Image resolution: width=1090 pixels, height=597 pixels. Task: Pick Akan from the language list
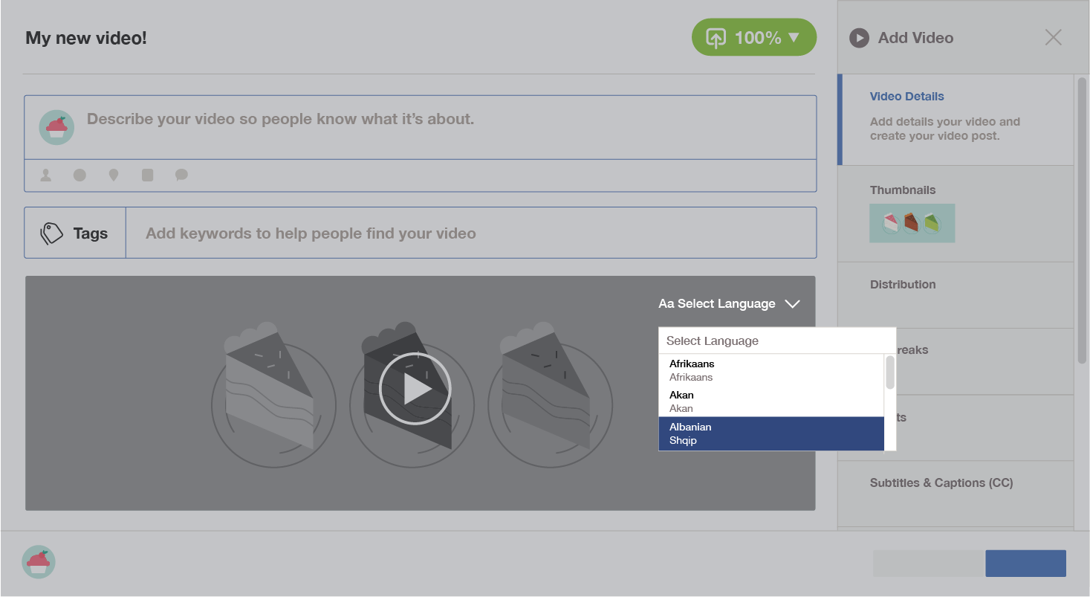click(x=771, y=401)
